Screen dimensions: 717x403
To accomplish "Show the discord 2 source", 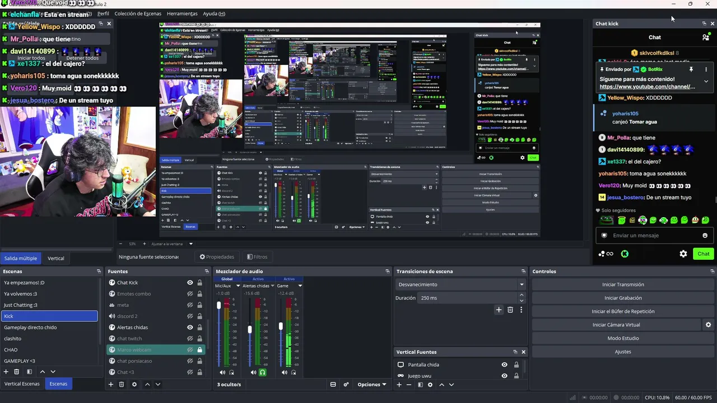I will point(190,316).
